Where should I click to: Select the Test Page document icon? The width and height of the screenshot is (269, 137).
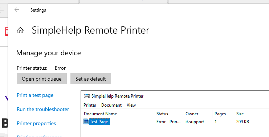click(86, 121)
